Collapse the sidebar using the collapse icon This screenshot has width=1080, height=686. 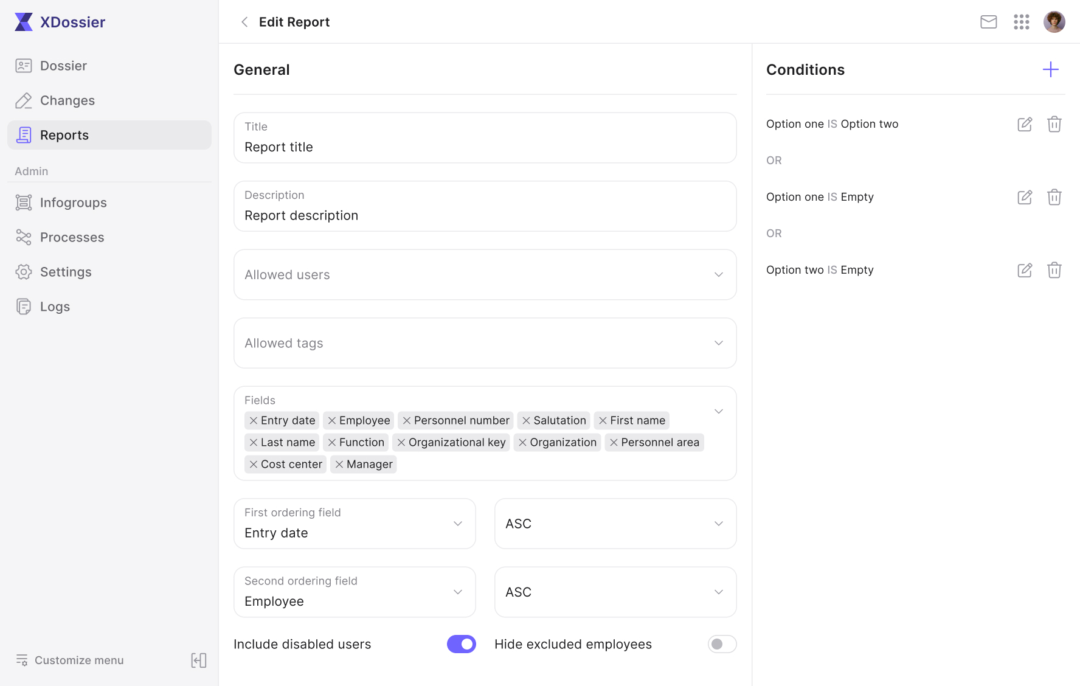(199, 660)
